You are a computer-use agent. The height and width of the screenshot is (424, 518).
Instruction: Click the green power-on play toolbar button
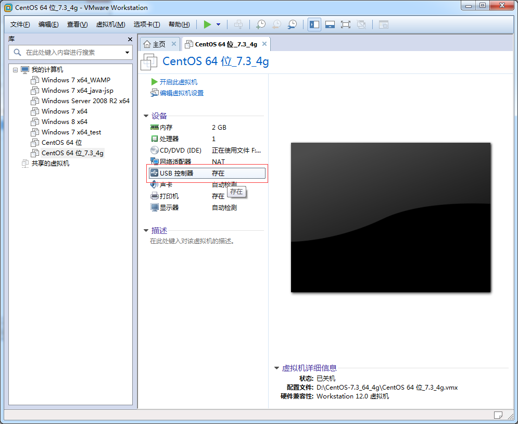[207, 24]
